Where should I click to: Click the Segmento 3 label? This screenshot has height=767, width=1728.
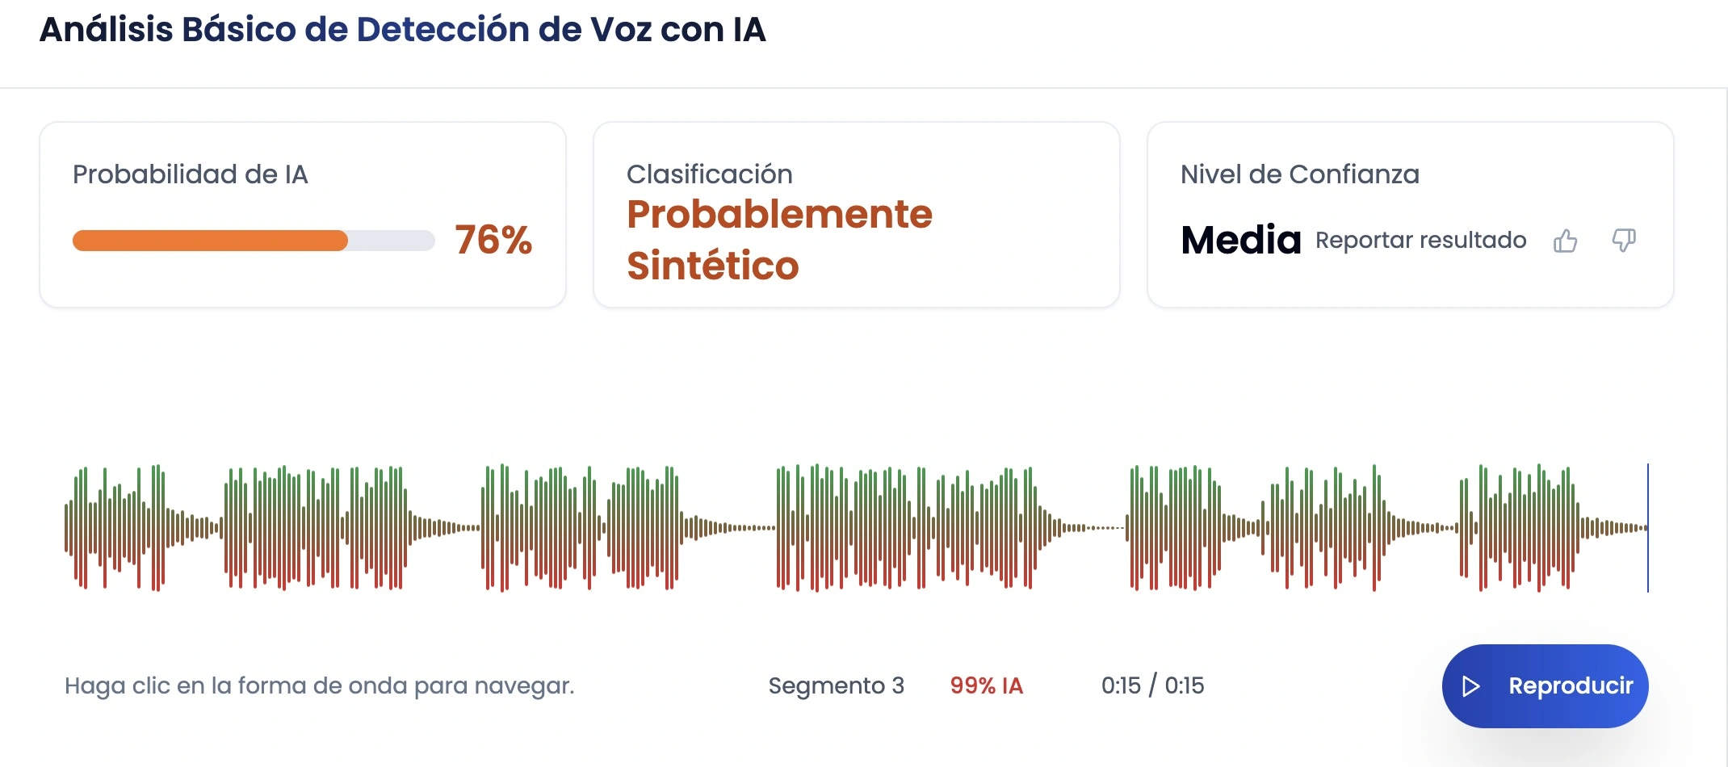pyautogui.click(x=836, y=685)
